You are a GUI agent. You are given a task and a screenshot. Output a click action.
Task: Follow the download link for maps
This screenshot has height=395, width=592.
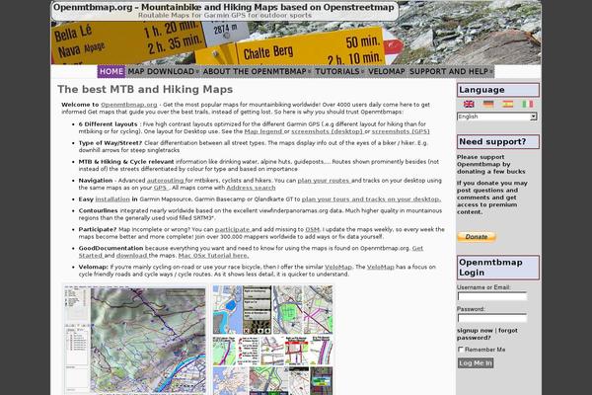click(132, 256)
